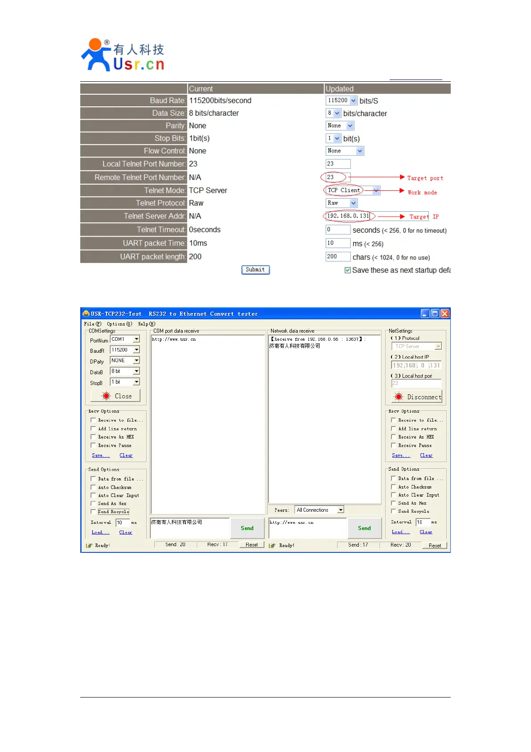Viewport: 531px width, 752px height.
Task: Click the COM send text input box
Action: [190, 528]
